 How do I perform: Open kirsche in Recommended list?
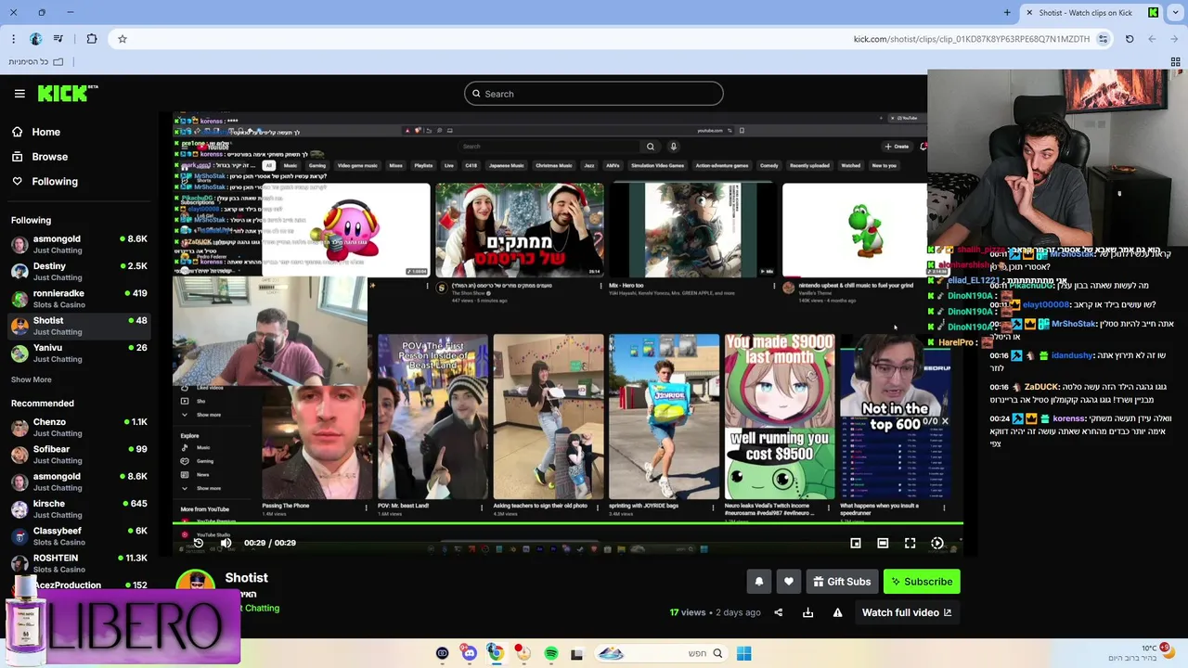click(79, 509)
